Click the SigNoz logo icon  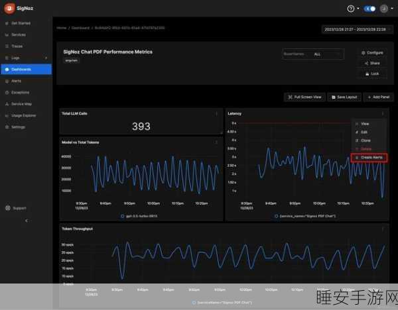pyautogui.click(x=9, y=9)
